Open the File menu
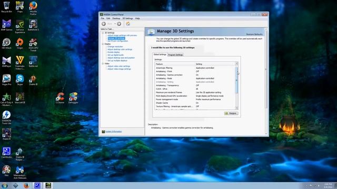The height and width of the screenshot is (189, 337). coord(103,18)
